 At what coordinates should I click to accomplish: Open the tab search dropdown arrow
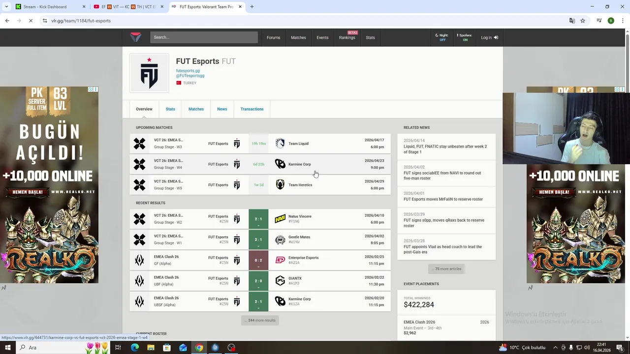[x=6, y=7]
